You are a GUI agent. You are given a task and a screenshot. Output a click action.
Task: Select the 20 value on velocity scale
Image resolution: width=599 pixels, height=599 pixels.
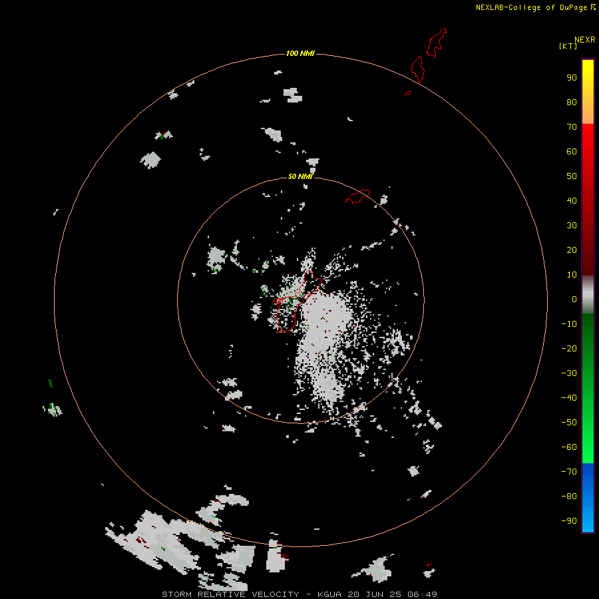pos(572,250)
